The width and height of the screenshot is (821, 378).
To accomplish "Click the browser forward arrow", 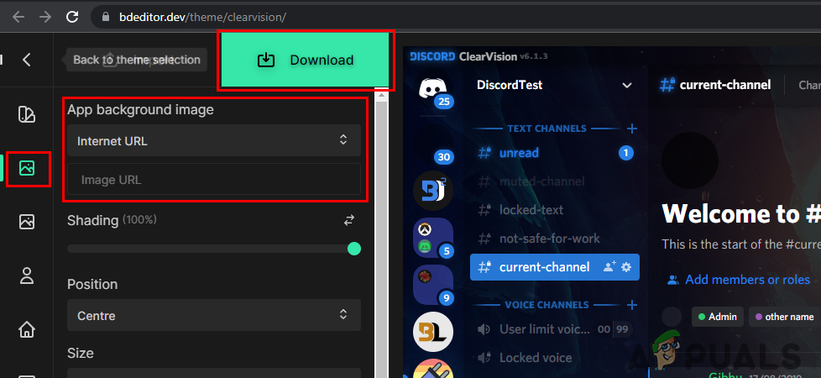I will point(45,17).
